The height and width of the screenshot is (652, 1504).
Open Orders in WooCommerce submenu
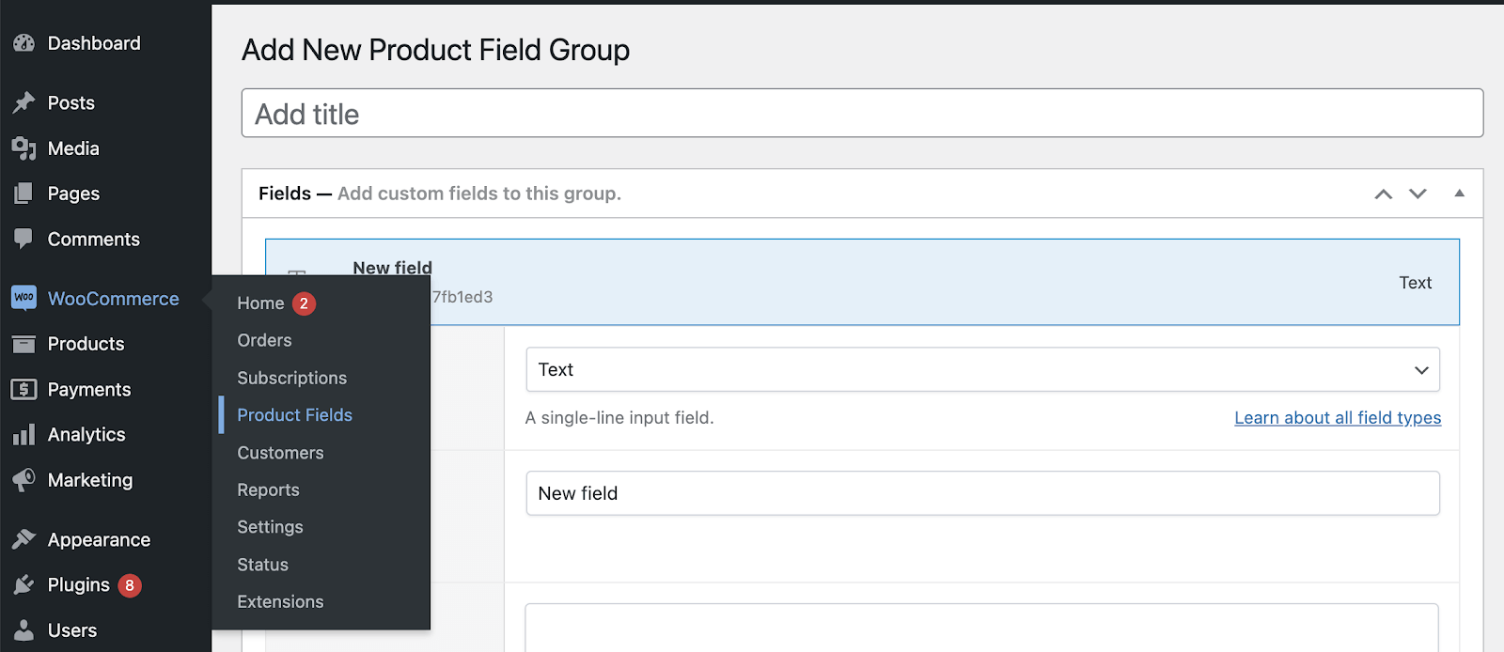coord(264,340)
